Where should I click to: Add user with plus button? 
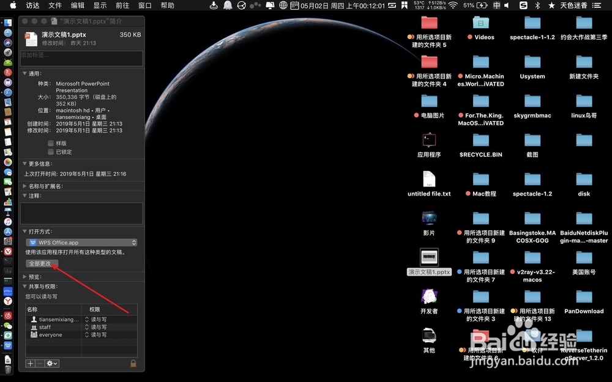31,363
